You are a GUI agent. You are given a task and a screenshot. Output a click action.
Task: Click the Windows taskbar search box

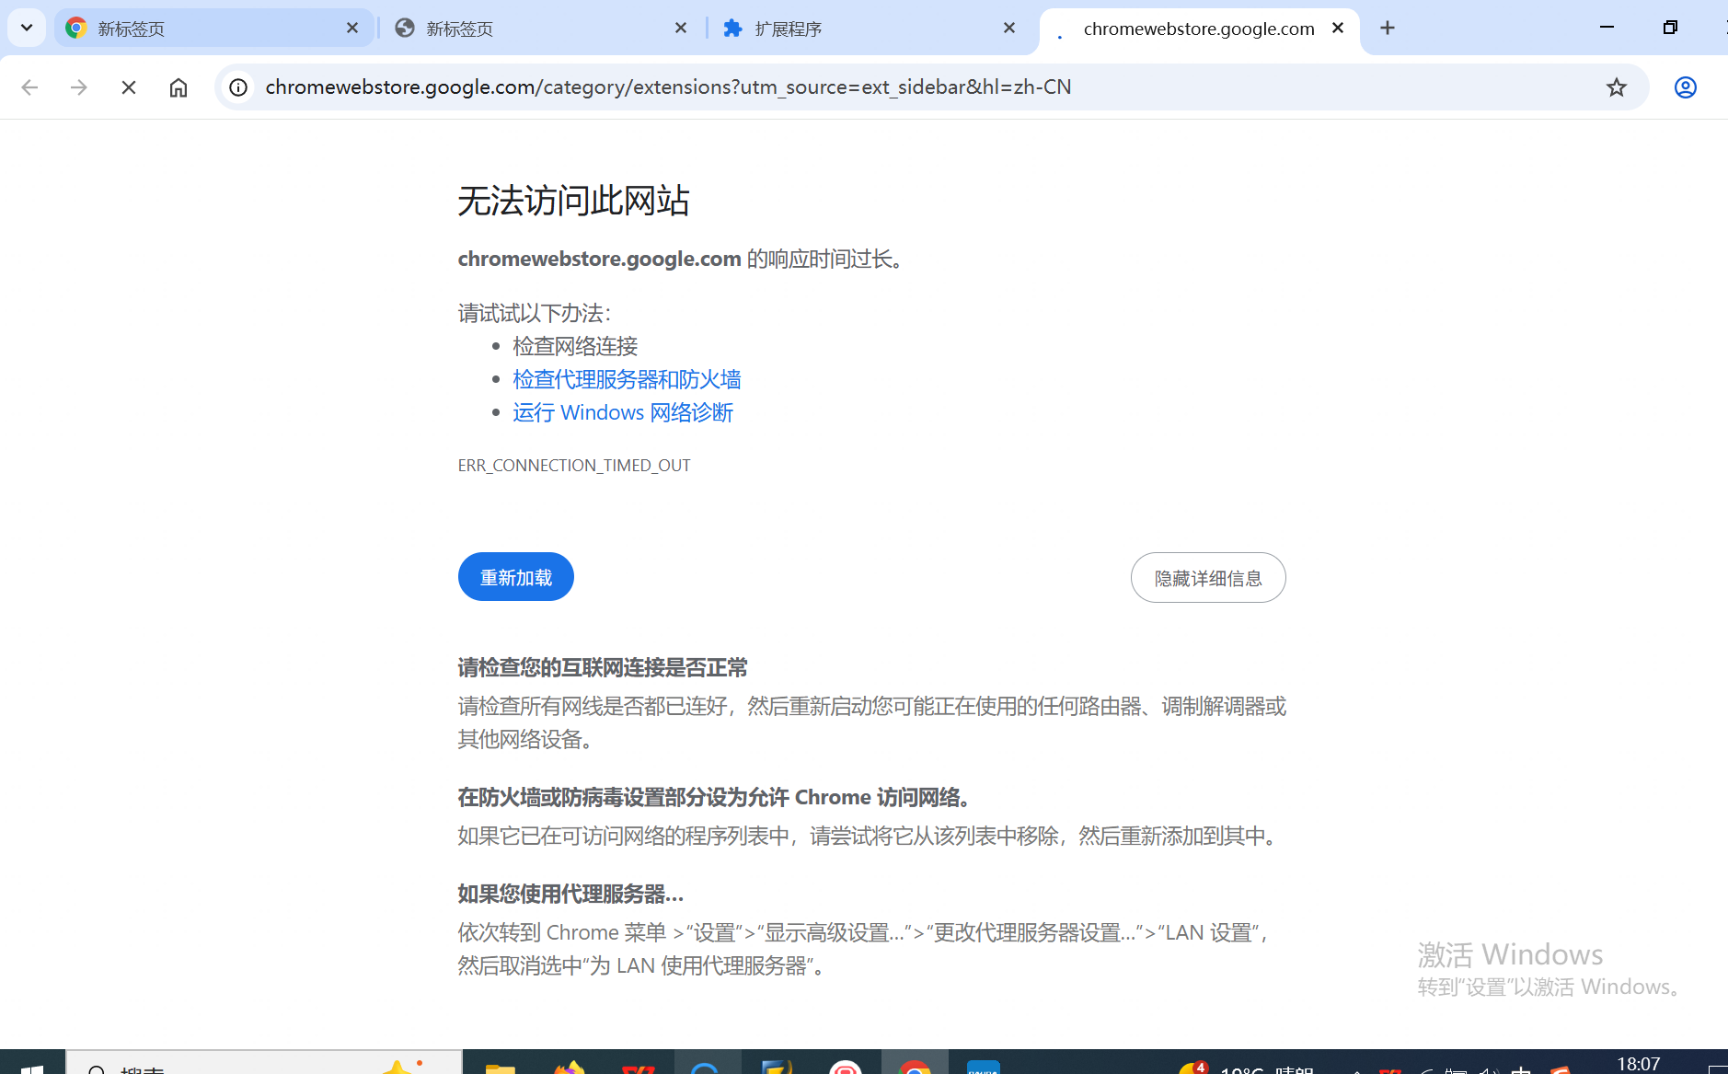(264, 1063)
